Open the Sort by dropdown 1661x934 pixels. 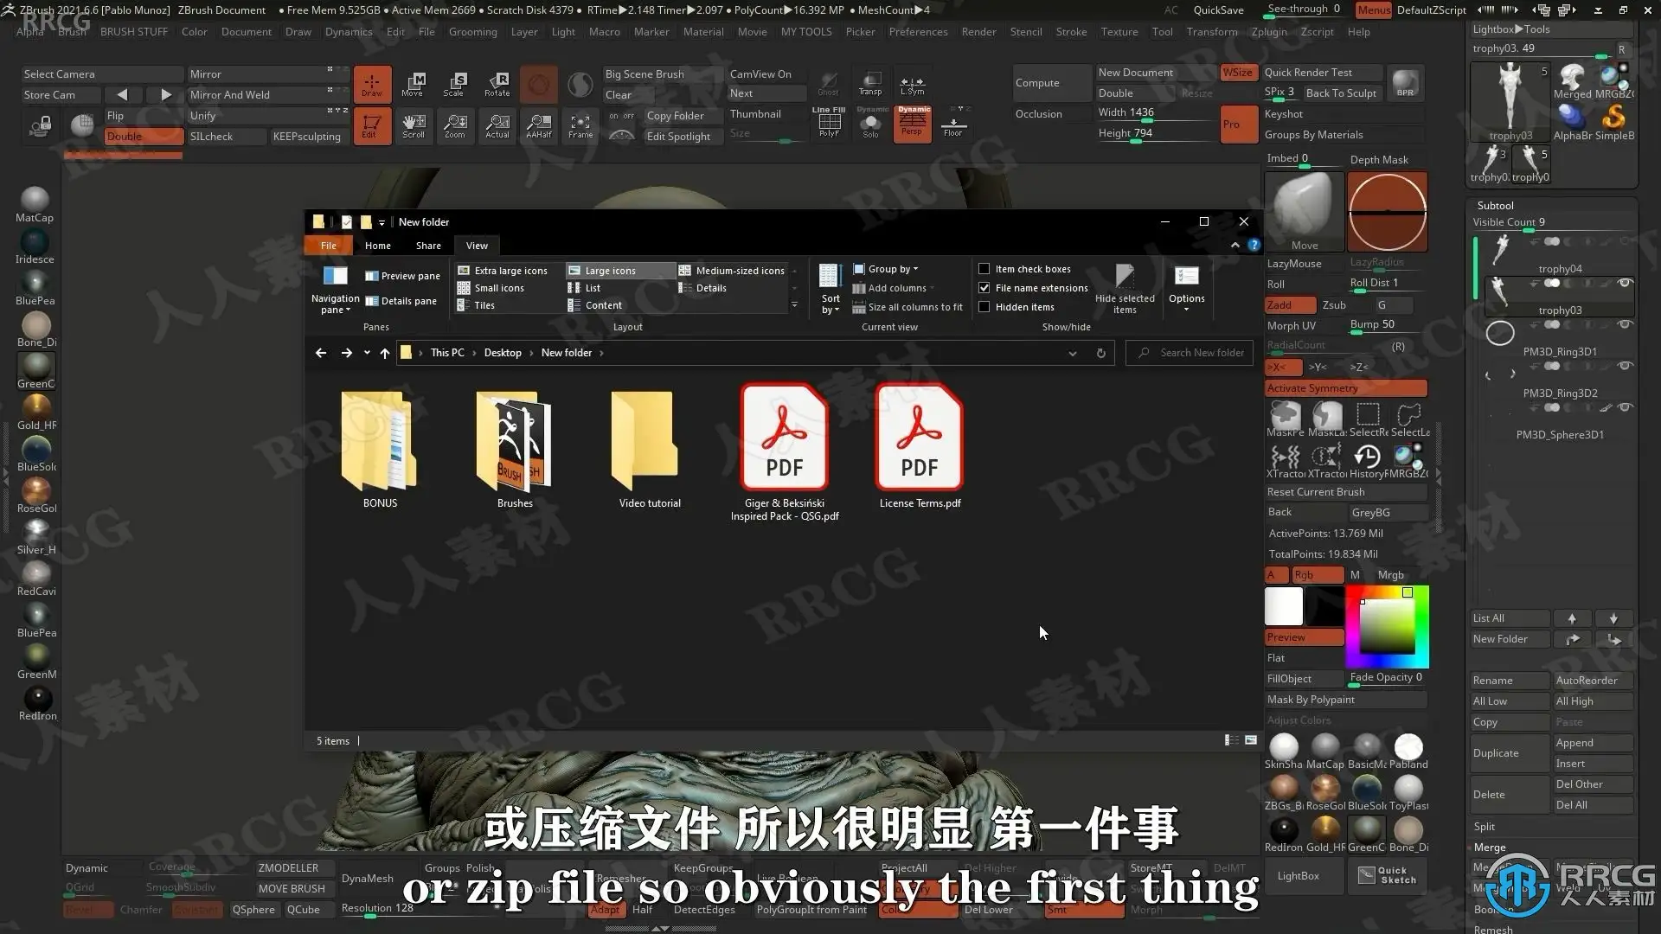pos(830,290)
